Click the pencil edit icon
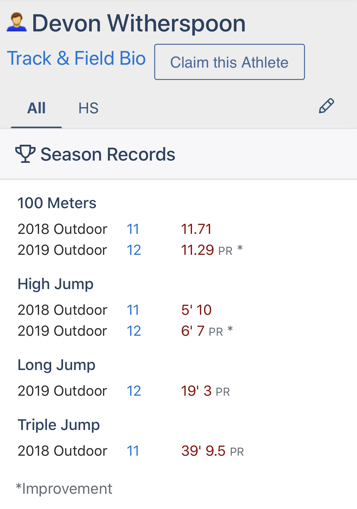Image resolution: width=357 pixels, height=509 pixels. (x=326, y=106)
